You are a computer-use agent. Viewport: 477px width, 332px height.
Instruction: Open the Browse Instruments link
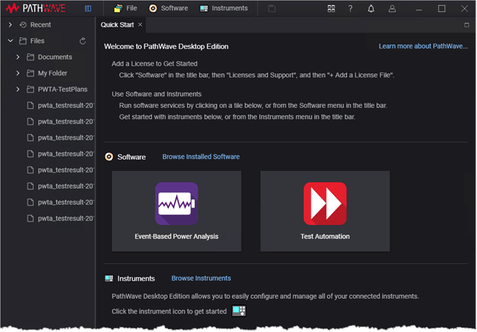tap(201, 278)
